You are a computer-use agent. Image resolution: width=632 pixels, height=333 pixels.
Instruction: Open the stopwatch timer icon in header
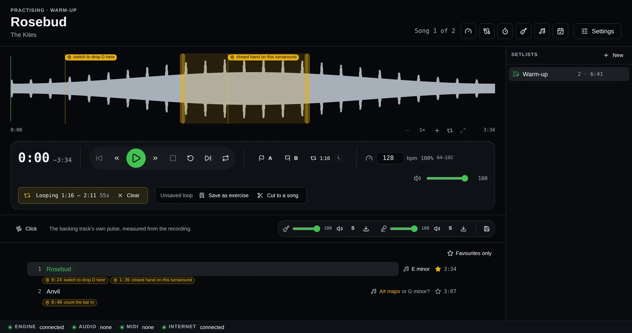pyautogui.click(x=505, y=31)
